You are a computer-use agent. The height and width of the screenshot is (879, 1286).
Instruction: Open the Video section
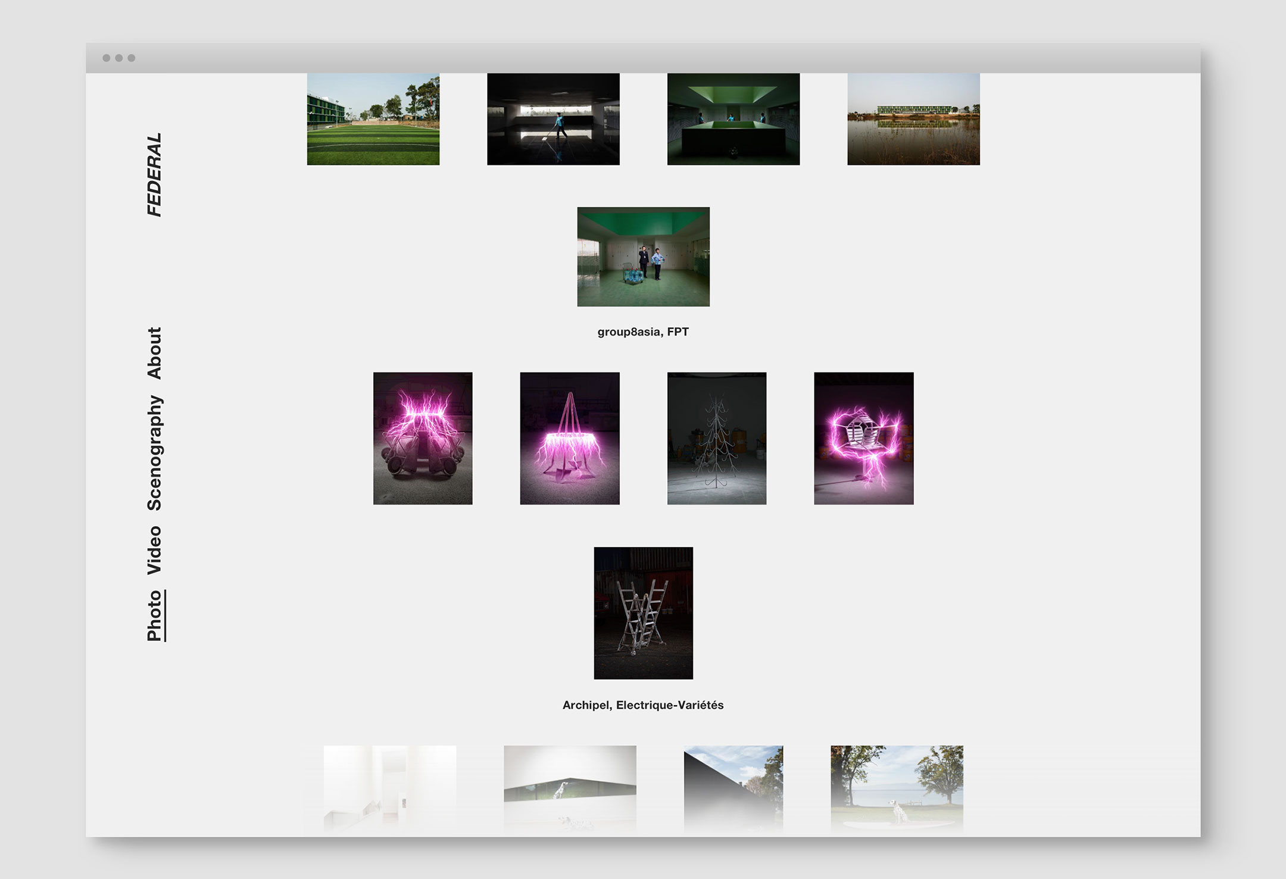coord(154,550)
